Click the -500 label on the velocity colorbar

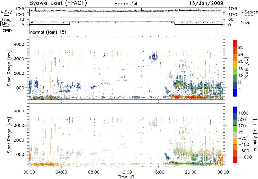(243, 151)
